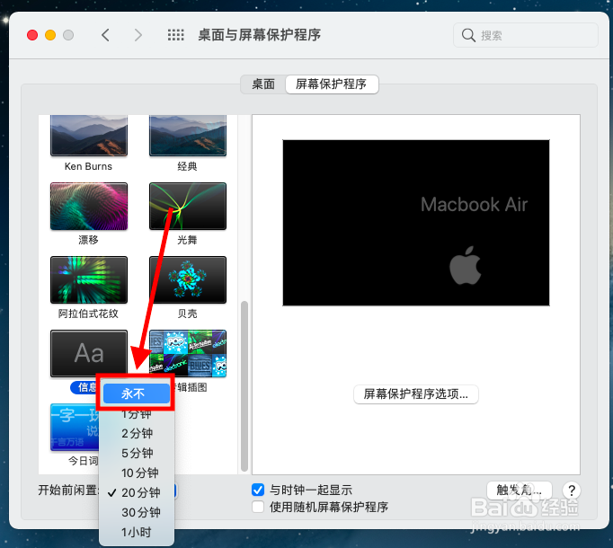Close the window with red button
Viewport: 613px width, 548px height.
(x=32, y=35)
